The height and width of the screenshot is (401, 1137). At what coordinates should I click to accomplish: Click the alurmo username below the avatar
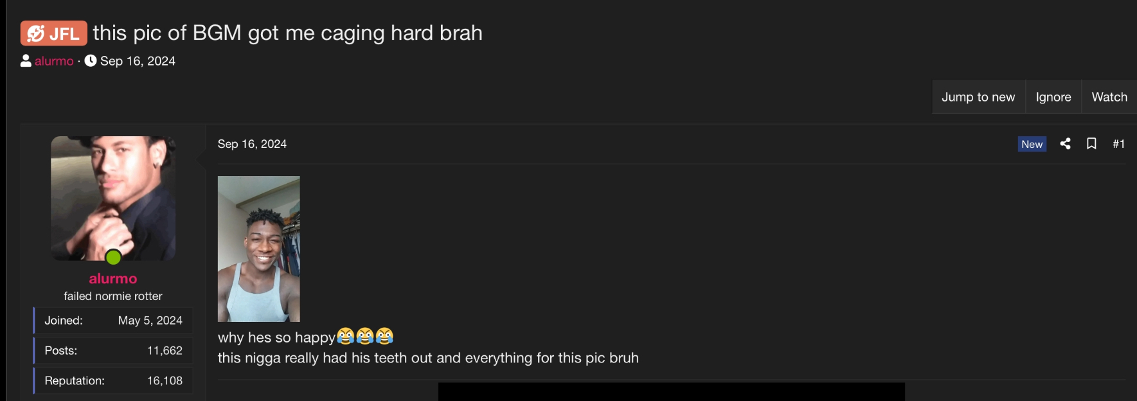113,278
